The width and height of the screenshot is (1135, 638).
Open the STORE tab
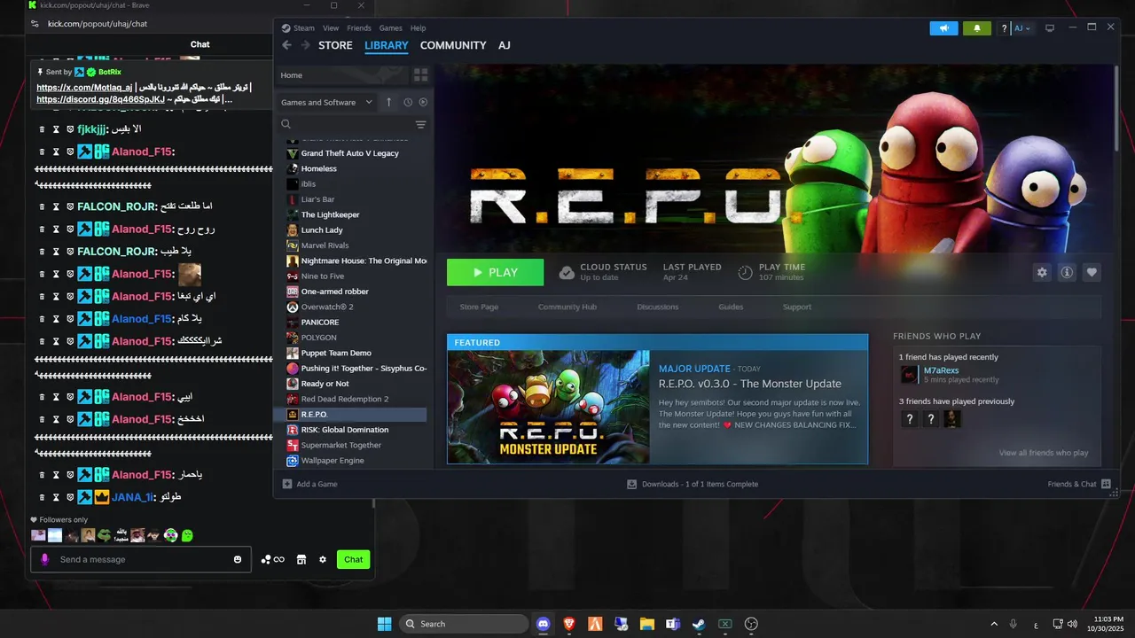click(x=335, y=45)
